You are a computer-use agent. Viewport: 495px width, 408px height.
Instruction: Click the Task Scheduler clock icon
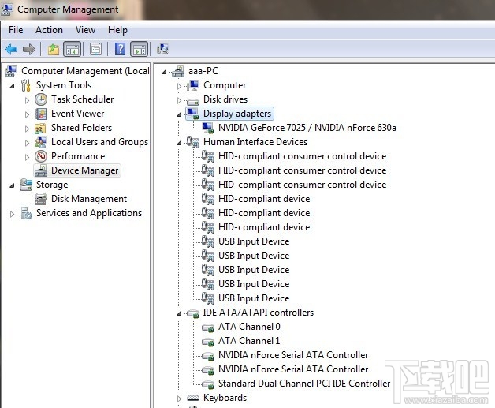tap(41, 99)
